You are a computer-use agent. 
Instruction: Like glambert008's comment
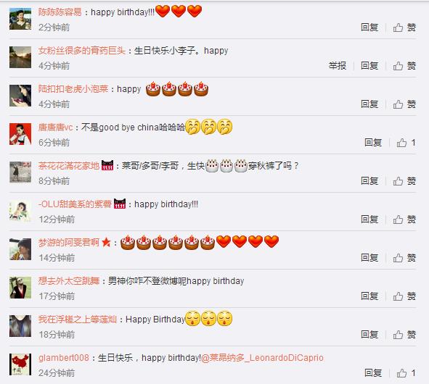pyautogui.click(x=406, y=373)
